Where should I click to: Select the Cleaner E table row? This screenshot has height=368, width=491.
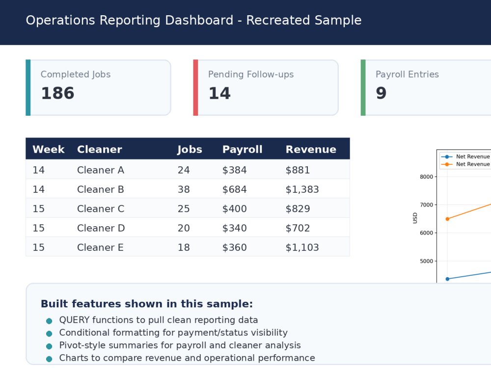point(188,247)
